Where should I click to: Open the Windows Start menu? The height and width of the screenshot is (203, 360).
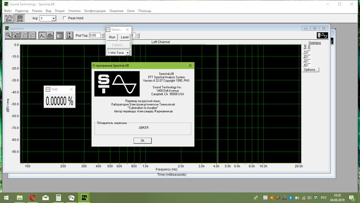tap(6, 198)
